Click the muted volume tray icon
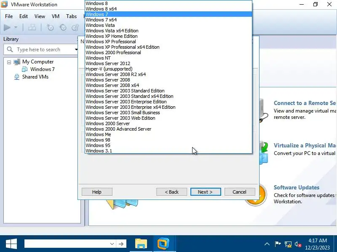Screen dimensions: 337x252 298,244
